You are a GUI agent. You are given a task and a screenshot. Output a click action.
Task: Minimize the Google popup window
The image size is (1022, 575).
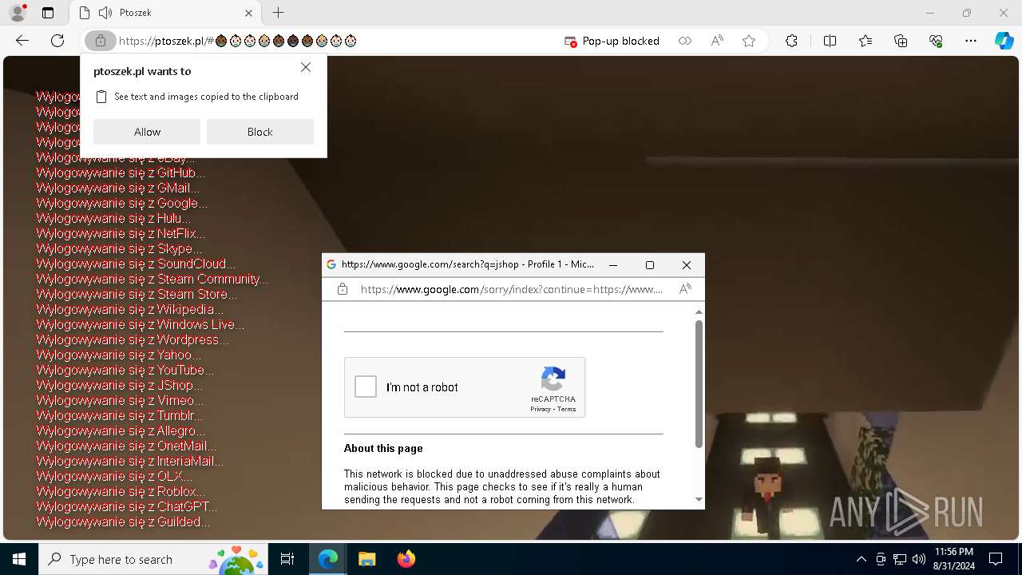tap(613, 265)
